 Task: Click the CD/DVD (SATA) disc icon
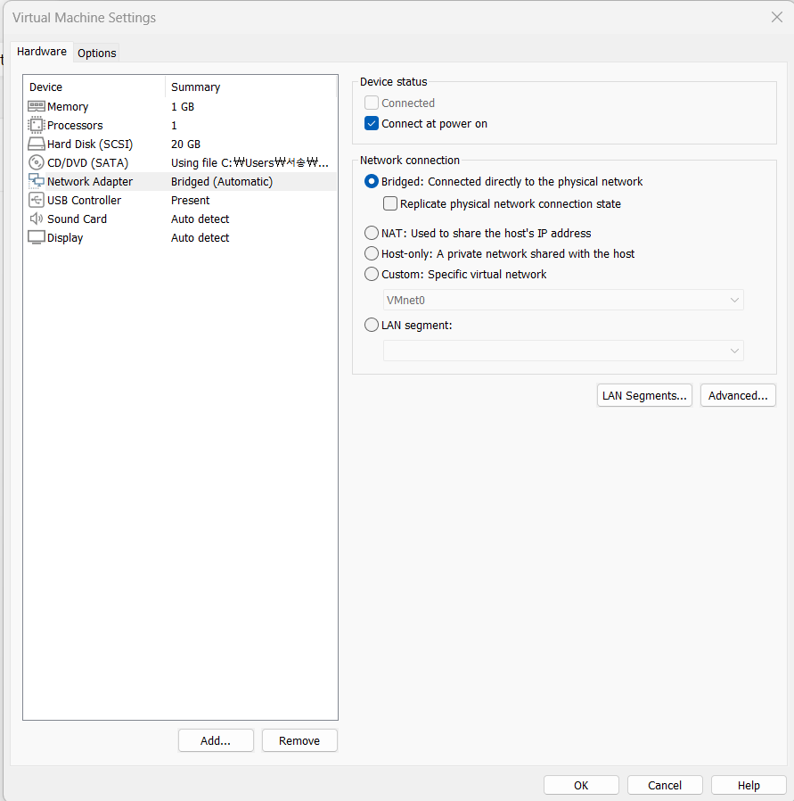(37, 162)
